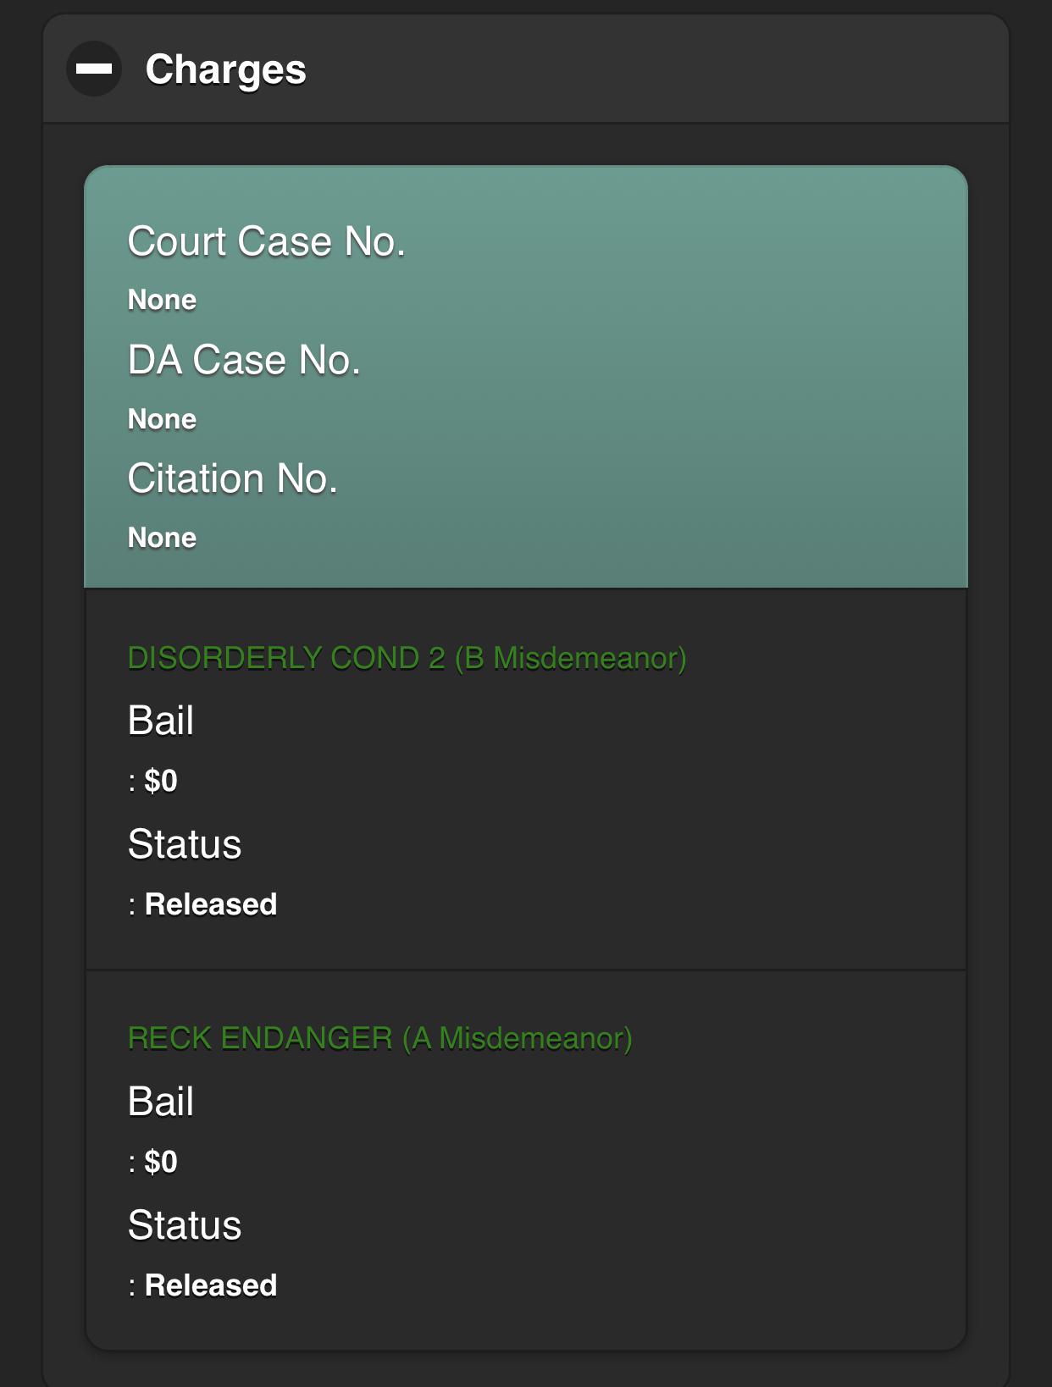1052x1387 pixels.
Task: Click None value under DA Case No.
Action: (162, 419)
